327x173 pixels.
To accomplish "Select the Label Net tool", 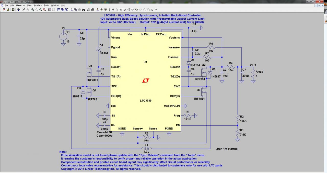I will coord(105,10).
